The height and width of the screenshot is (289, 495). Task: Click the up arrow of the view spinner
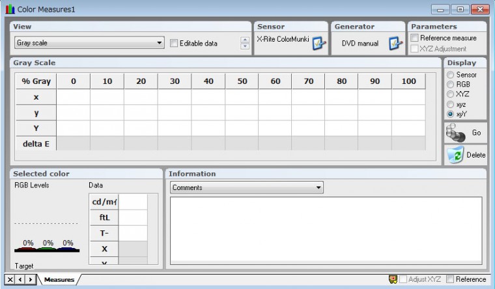[245, 40]
